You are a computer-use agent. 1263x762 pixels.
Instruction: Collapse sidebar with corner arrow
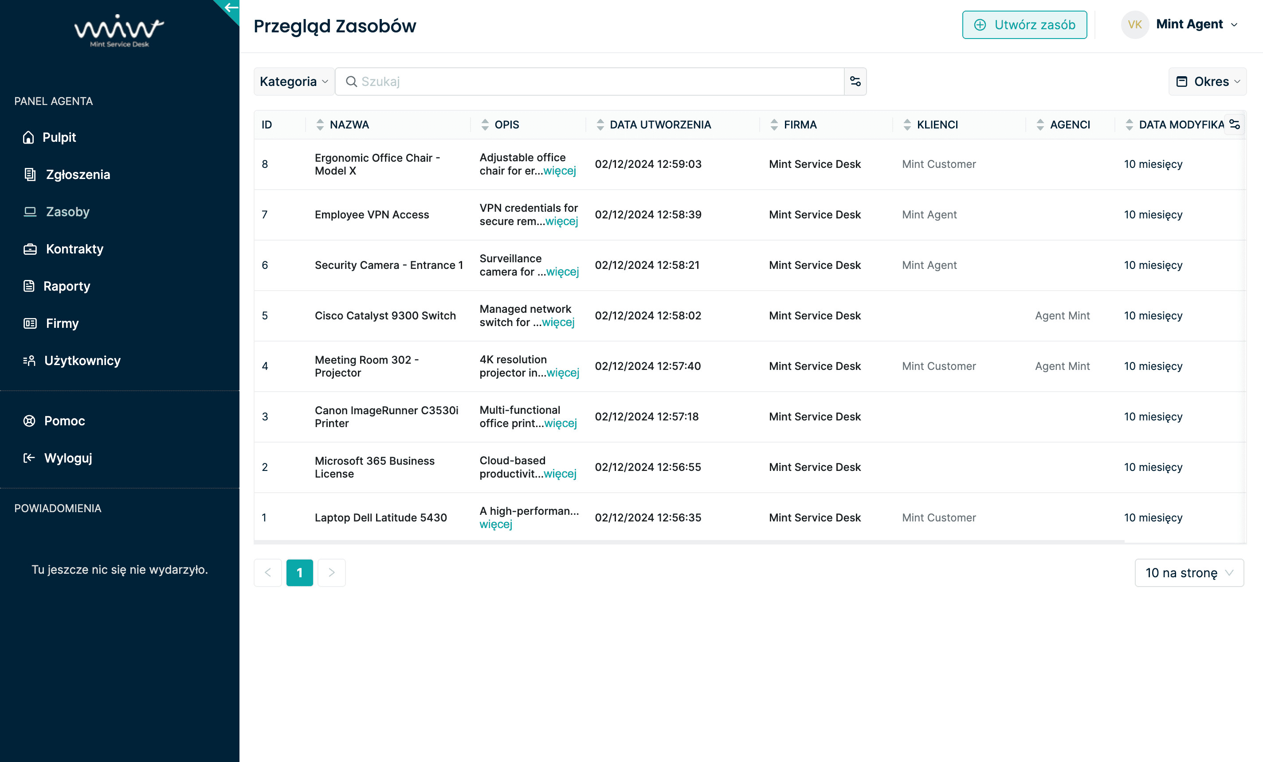point(231,8)
